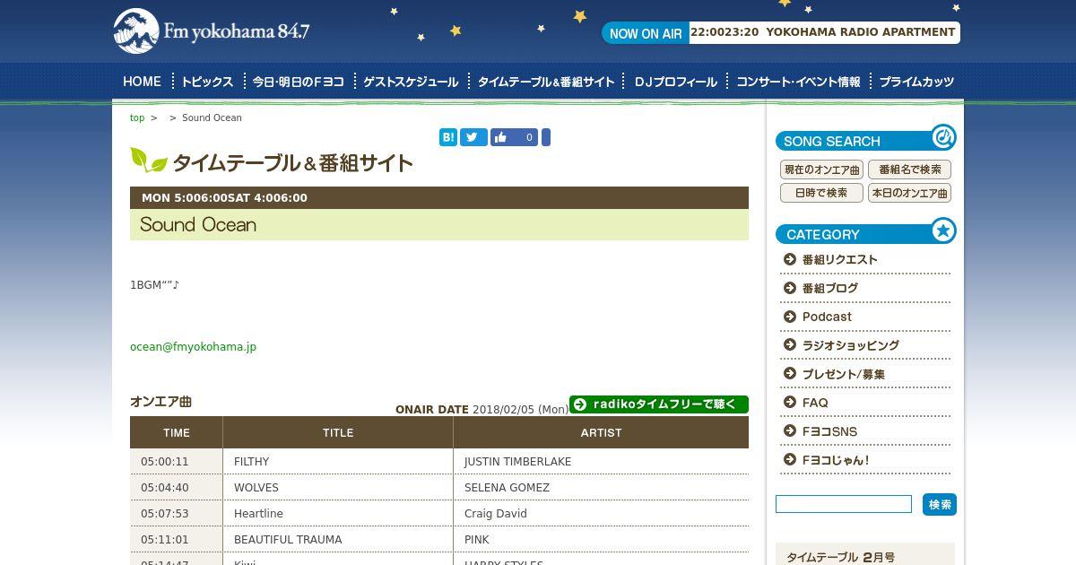Click artist Craig David
1076x565 pixels.
point(496,514)
